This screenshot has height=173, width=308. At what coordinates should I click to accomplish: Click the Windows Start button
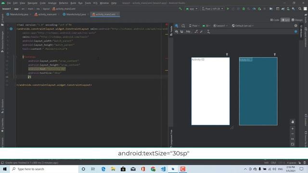point(5,169)
